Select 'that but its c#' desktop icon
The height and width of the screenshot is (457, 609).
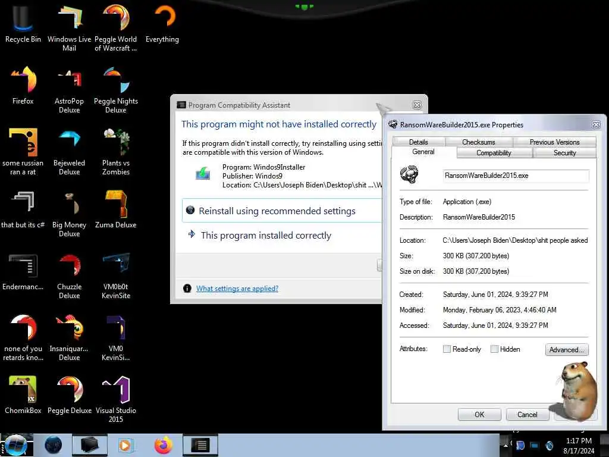[23, 209]
